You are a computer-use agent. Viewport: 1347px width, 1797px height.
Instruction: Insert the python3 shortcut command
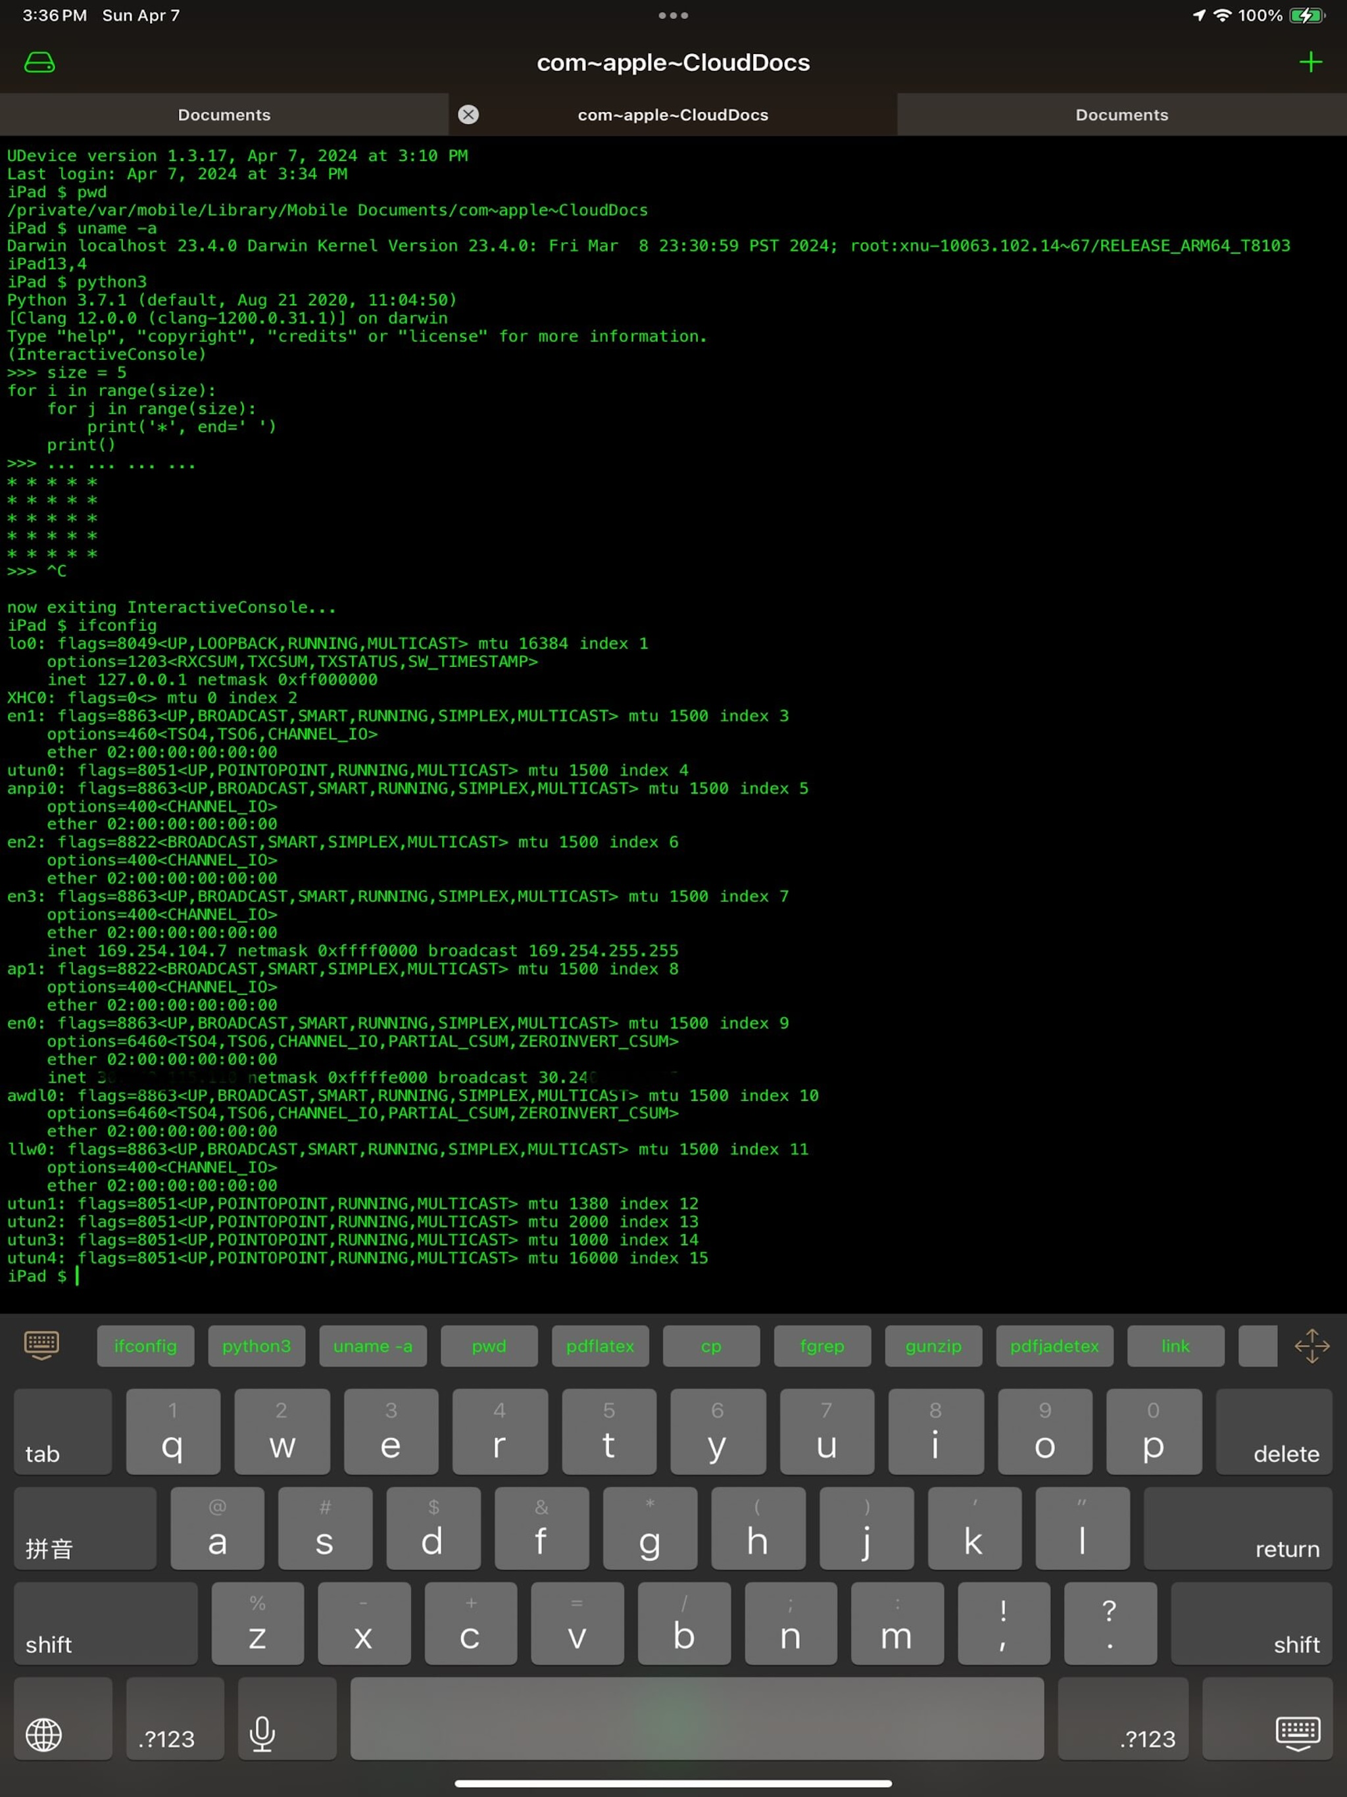[x=257, y=1346]
